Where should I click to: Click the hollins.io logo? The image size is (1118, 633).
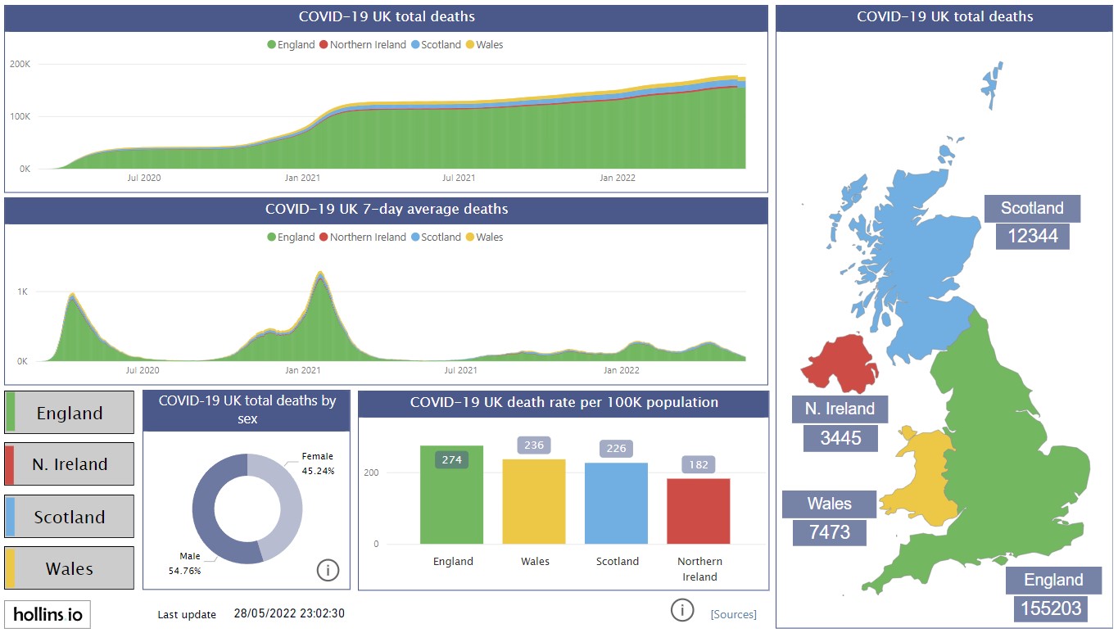[x=47, y=613]
